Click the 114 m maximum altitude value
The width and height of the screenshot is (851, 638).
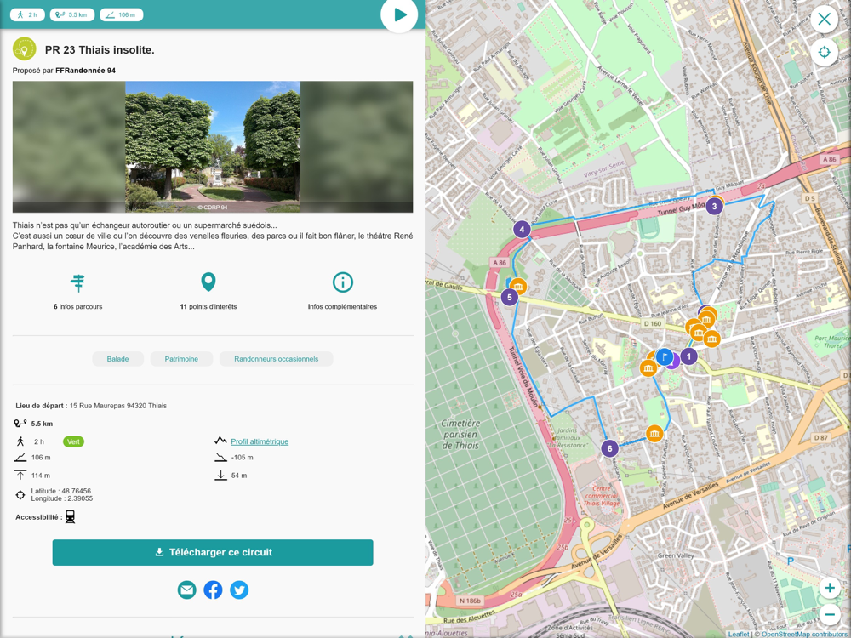click(41, 476)
